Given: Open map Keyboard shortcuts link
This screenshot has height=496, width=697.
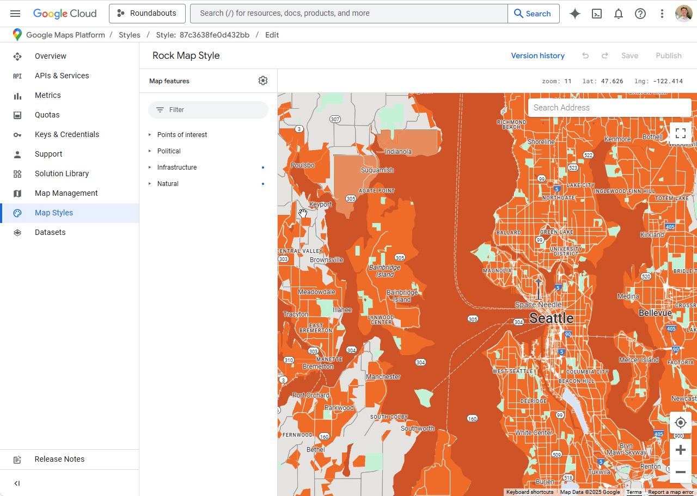Looking at the screenshot, I should [530, 492].
